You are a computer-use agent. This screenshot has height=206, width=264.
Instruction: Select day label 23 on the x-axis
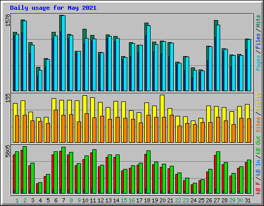coord(186,200)
